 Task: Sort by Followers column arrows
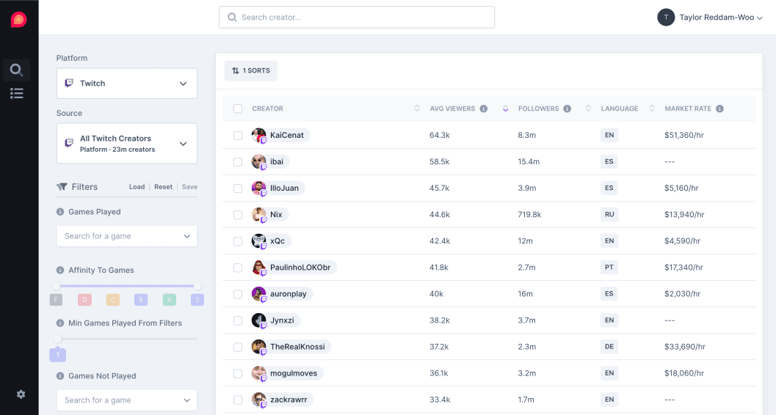[588, 109]
